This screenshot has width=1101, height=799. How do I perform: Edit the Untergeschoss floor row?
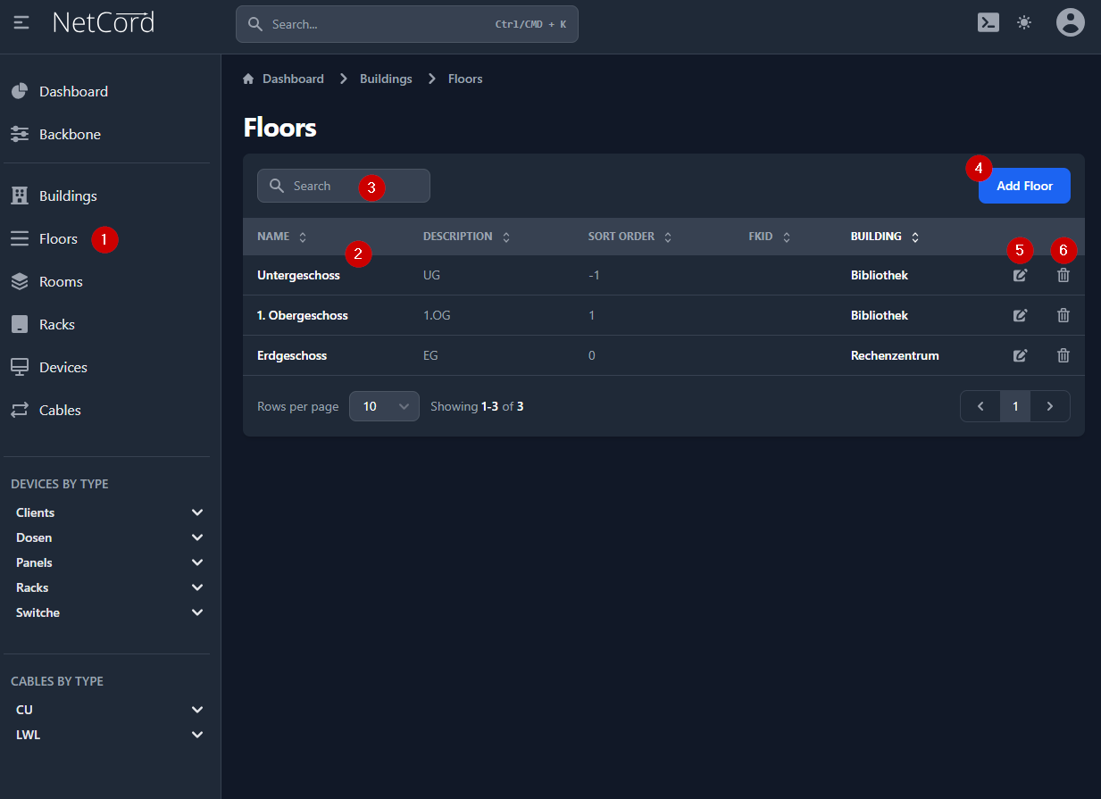1020,275
